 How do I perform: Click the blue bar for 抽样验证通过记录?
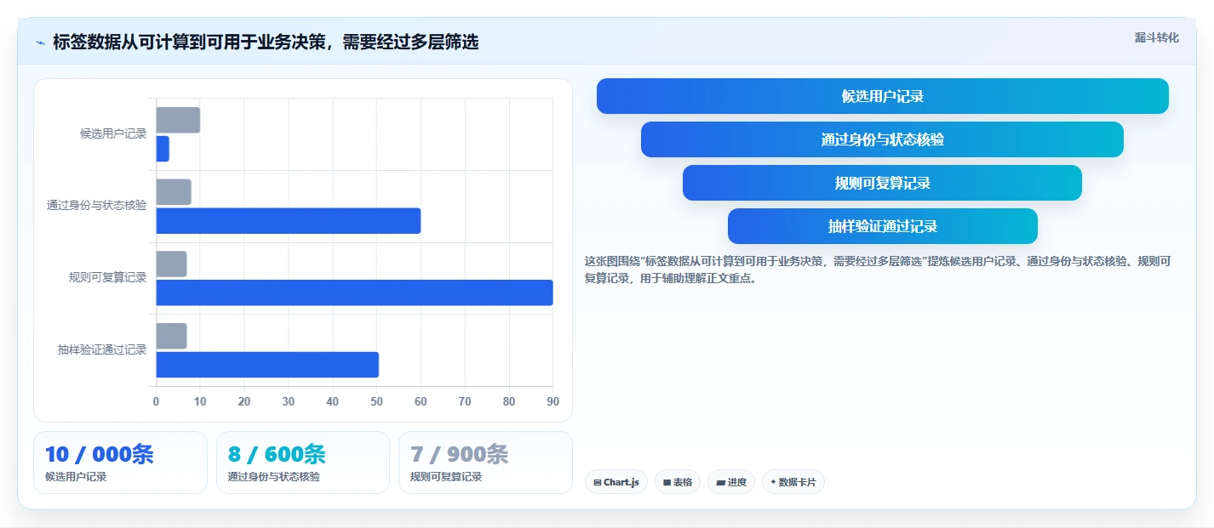pyautogui.click(x=267, y=365)
